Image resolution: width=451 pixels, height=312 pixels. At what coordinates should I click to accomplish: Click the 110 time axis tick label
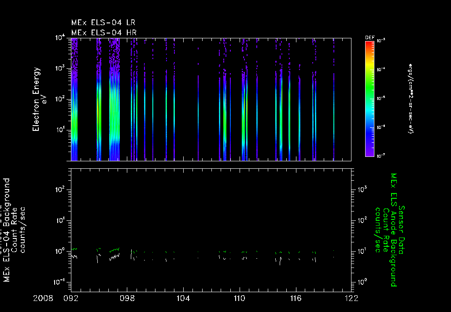(x=239, y=298)
